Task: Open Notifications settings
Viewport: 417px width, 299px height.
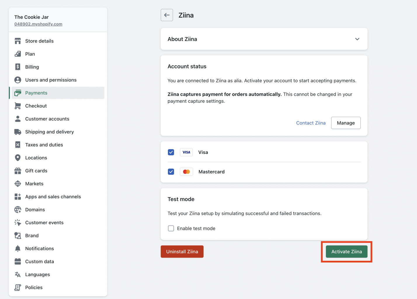Action: 58,248
